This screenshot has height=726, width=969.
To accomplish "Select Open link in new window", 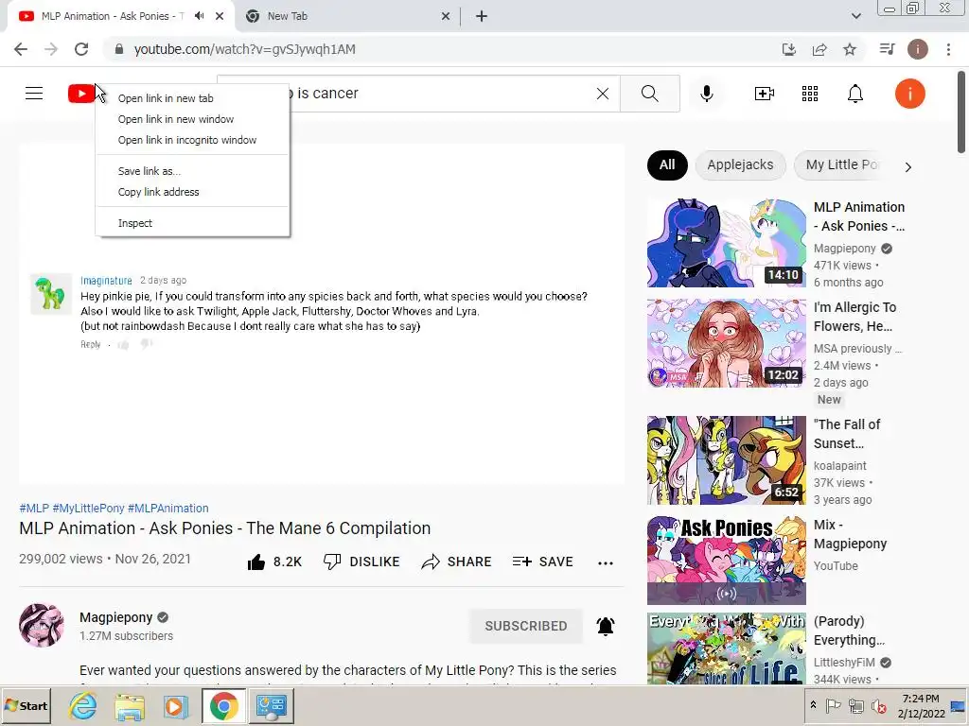I will 192,119.
